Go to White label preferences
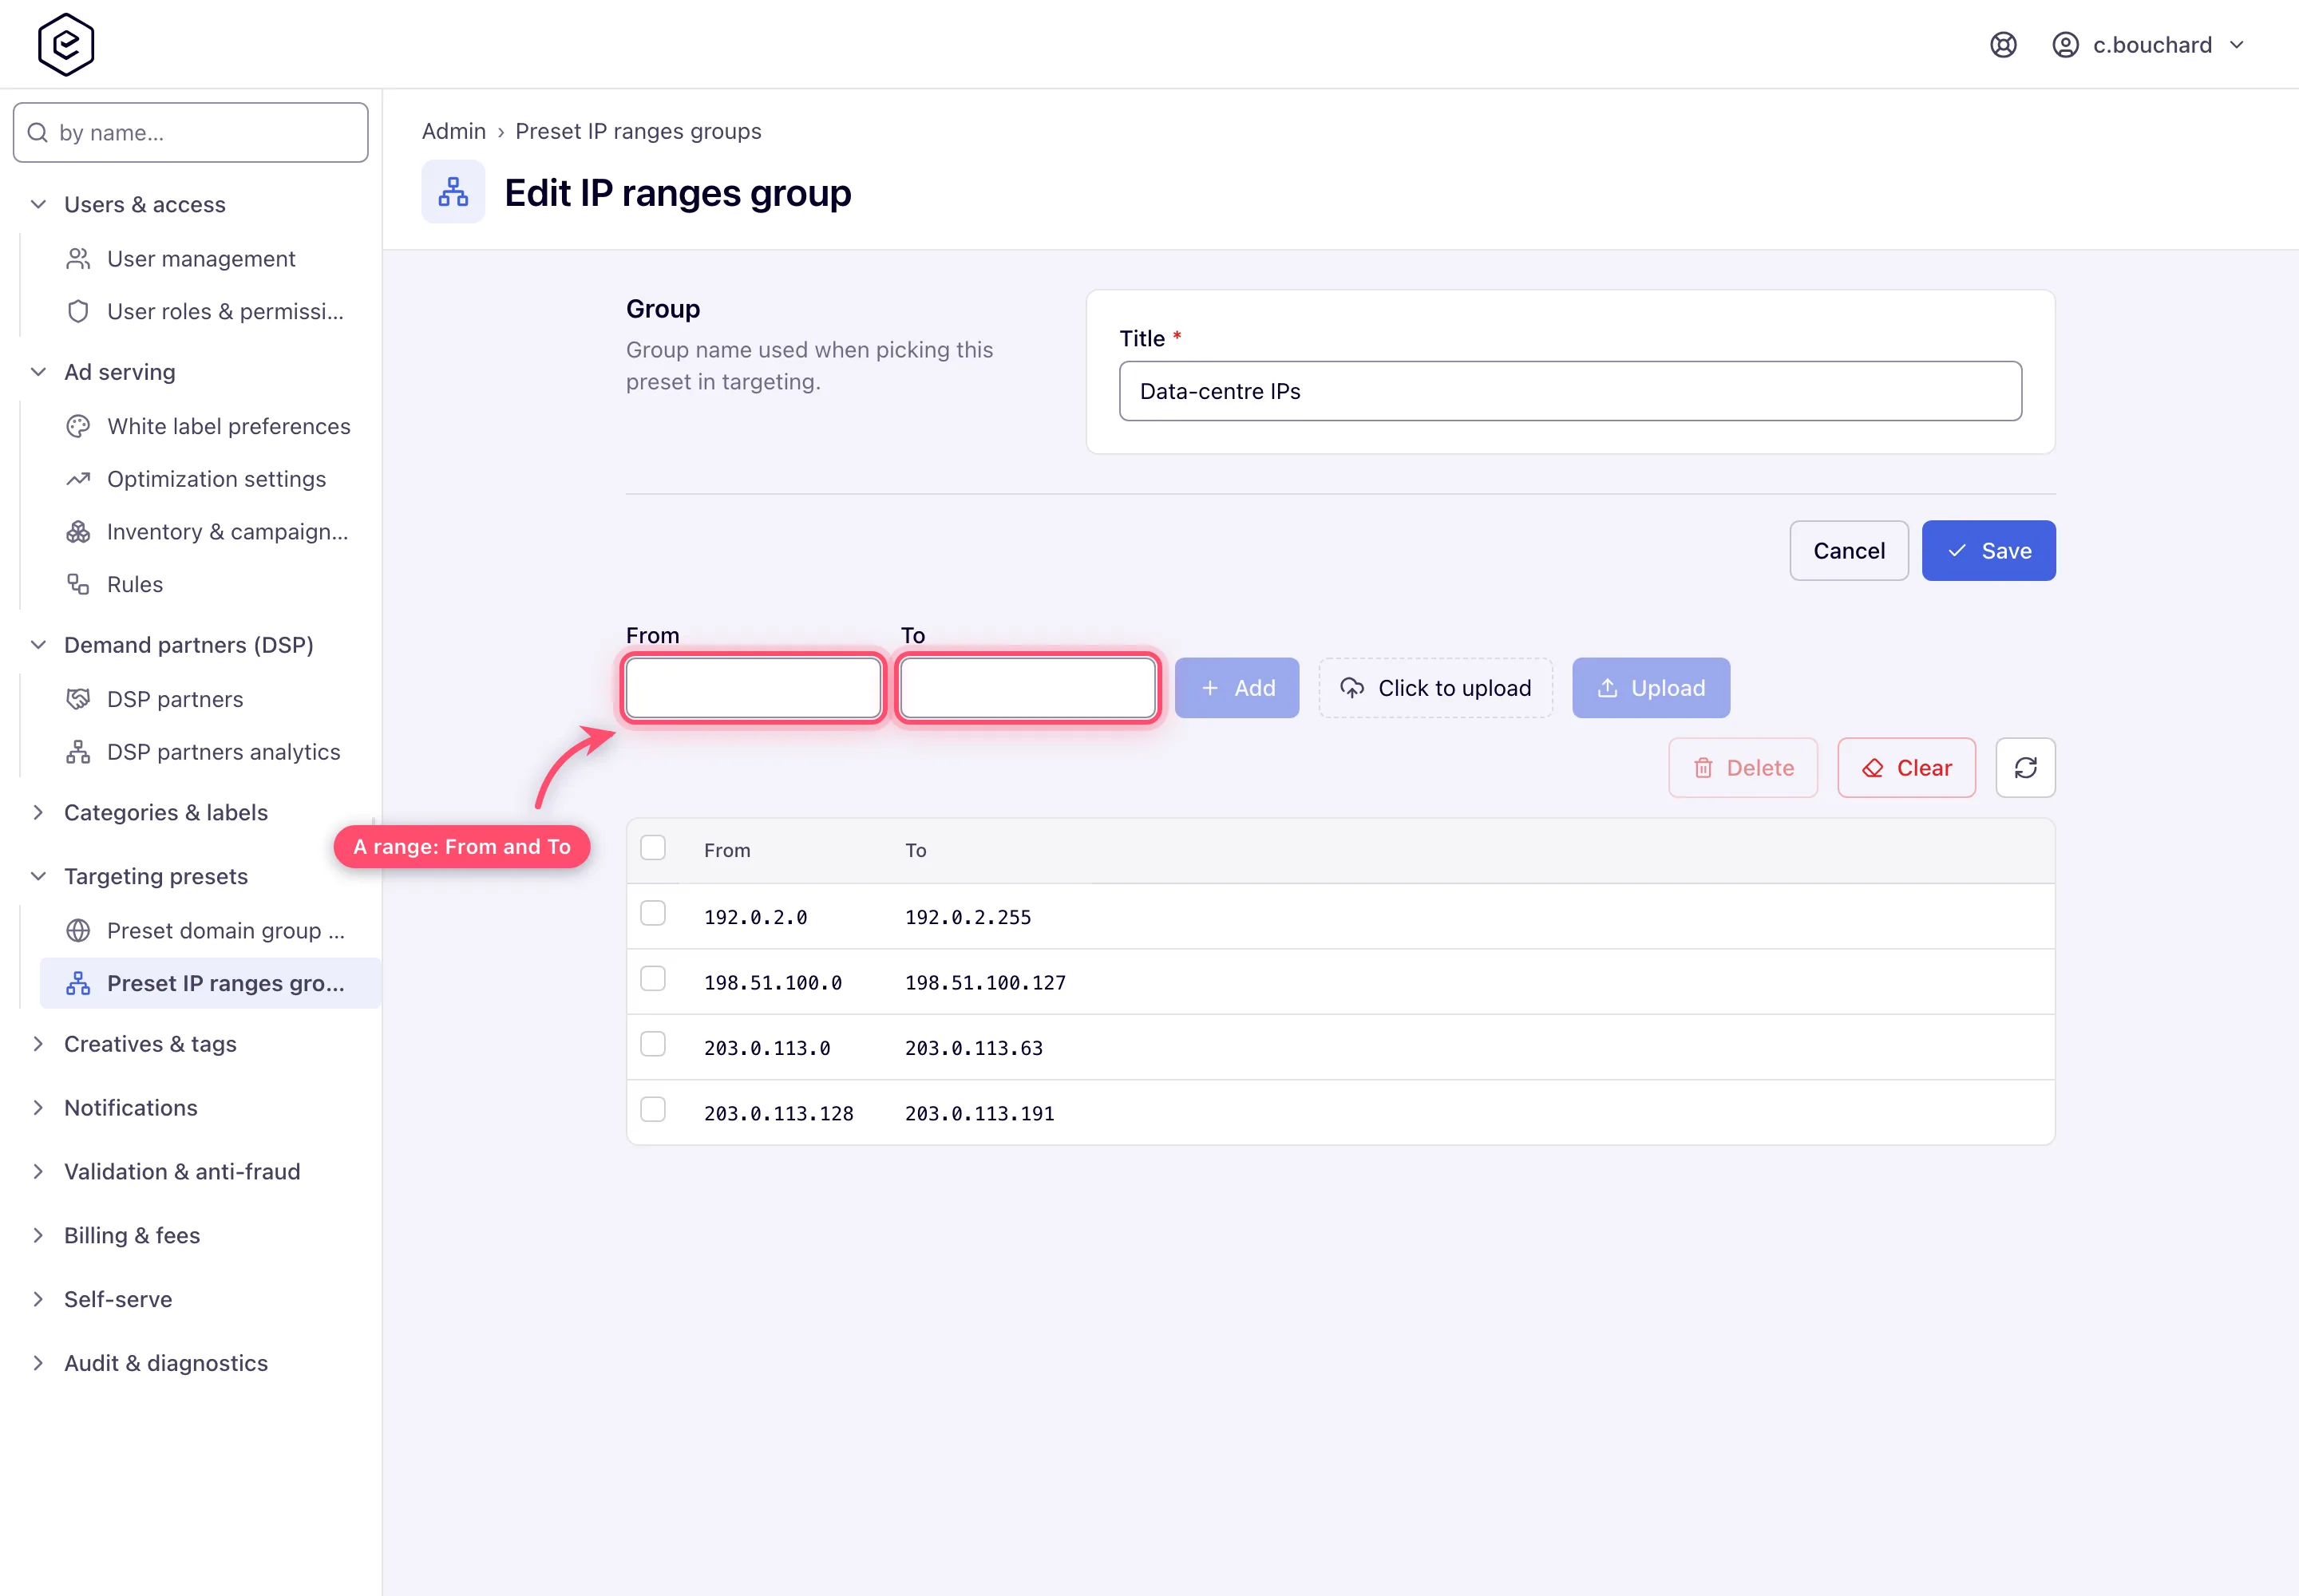This screenshot has width=2299, height=1596. [x=210, y=426]
